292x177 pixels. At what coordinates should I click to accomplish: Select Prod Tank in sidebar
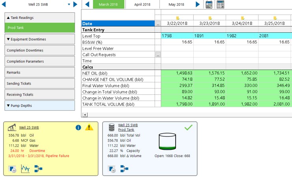click(x=40, y=28)
